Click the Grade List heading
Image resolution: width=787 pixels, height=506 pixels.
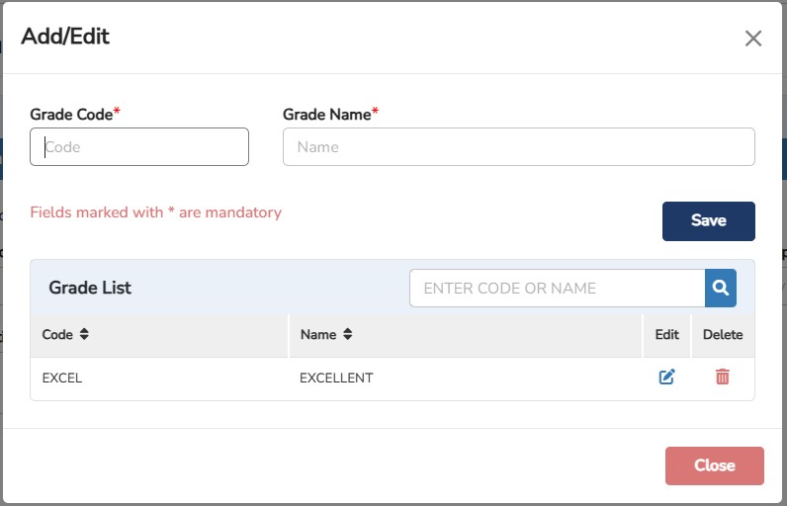pyautogui.click(x=90, y=289)
